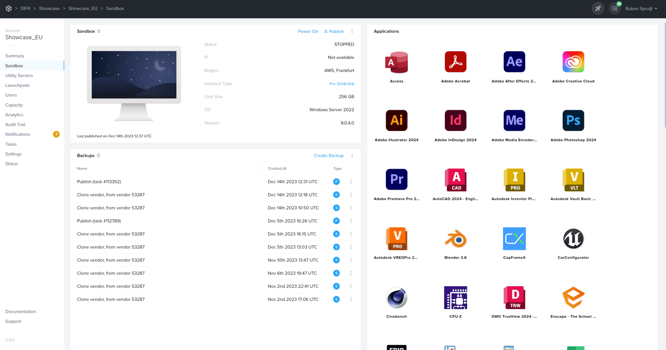
Task: Open options for Nov 6th 19:47 backup
Action: point(351,273)
